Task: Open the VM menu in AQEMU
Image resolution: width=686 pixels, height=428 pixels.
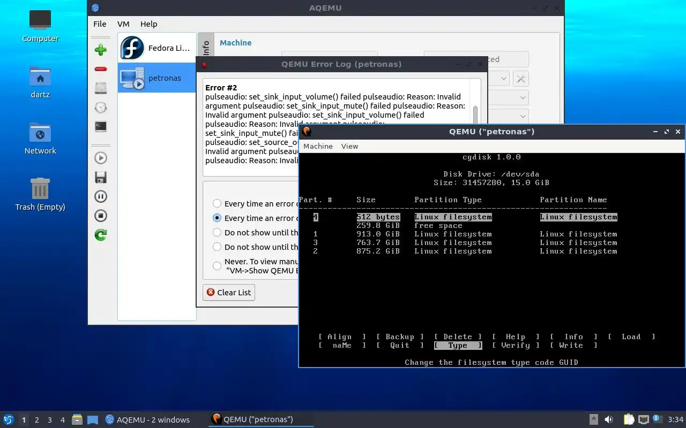Action: [123, 24]
